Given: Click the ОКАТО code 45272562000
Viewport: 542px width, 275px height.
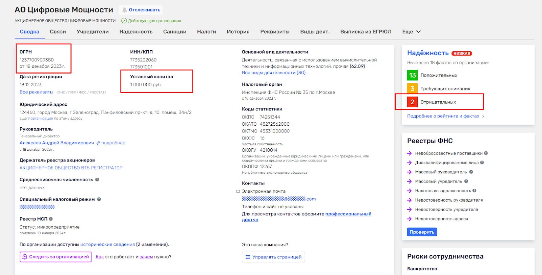Looking at the screenshot, I should [x=275, y=124].
